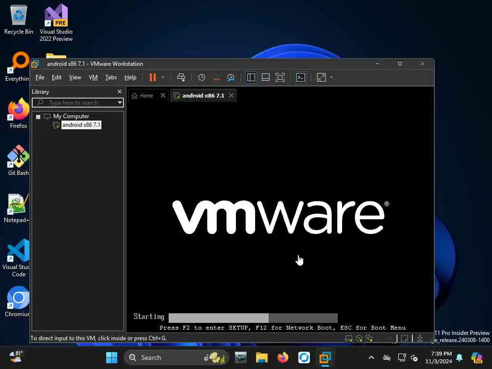492x369 pixels.
Task: Open the weather widget showing 81°
Action: tap(16, 357)
